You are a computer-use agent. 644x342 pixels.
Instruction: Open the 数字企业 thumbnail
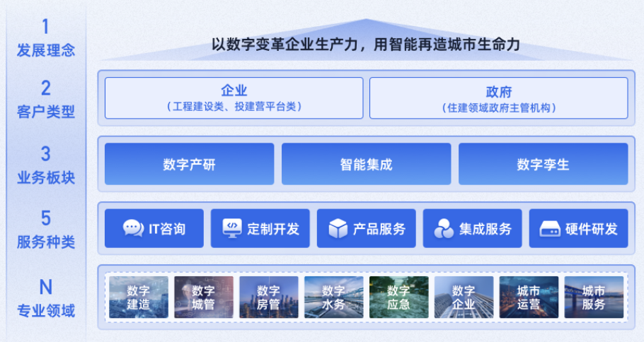click(464, 297)
